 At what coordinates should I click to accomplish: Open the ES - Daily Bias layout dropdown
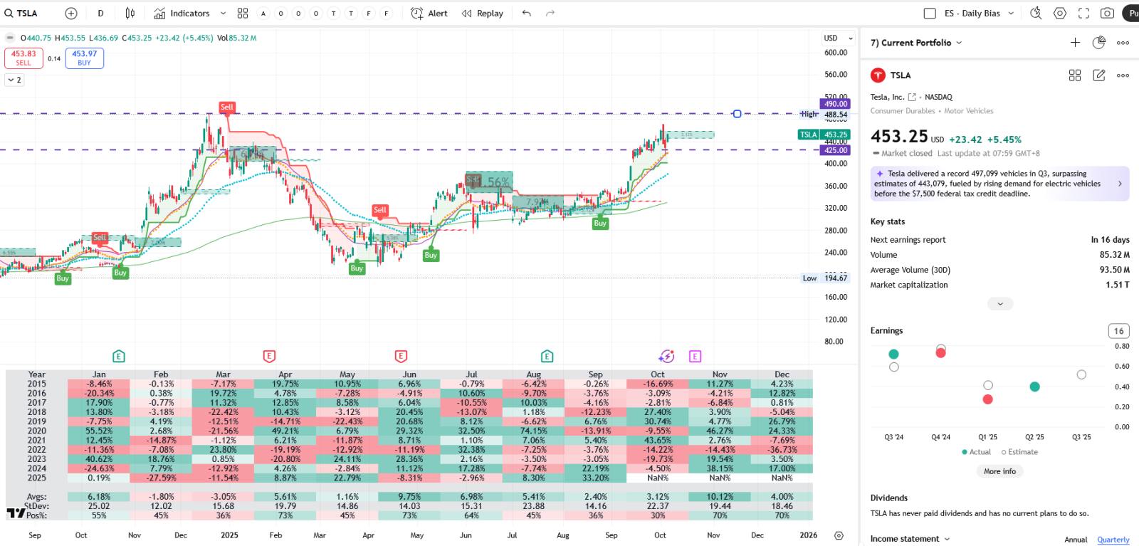1011,14
